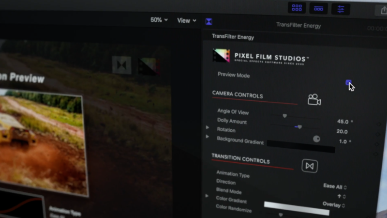Click the Color Gradient label

pos(231,199)
